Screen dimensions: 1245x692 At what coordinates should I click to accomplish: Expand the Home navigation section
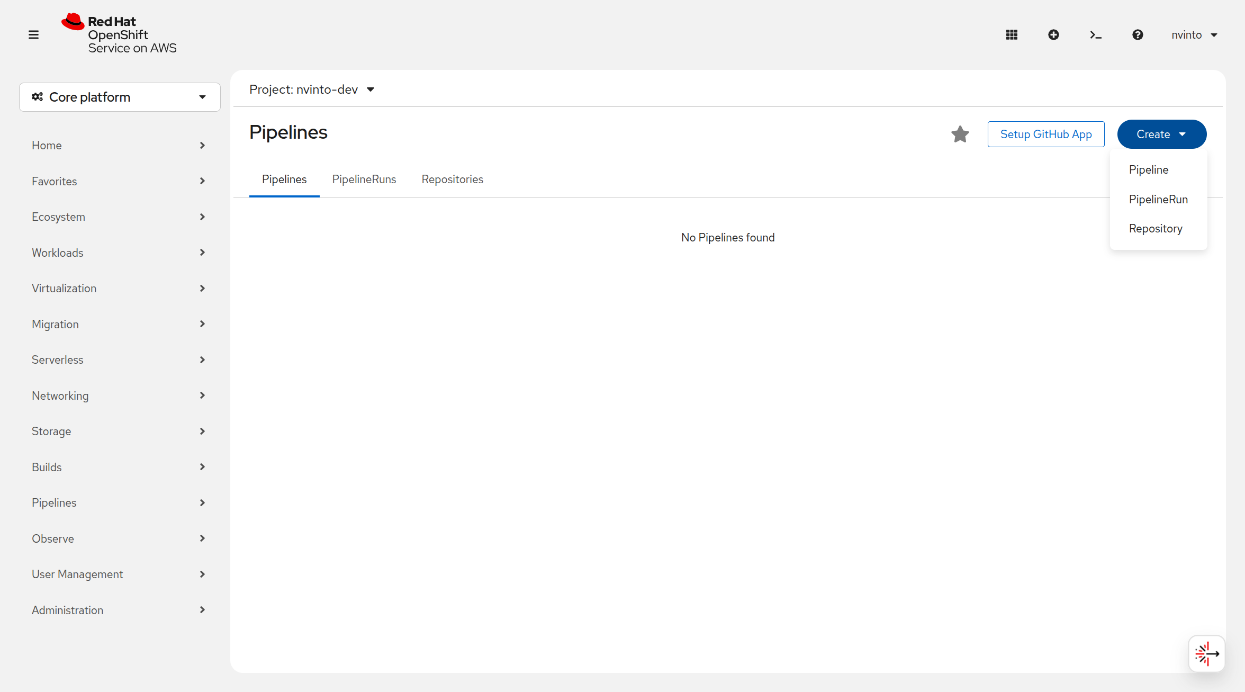pyautogui.click(x=119, y=145)
